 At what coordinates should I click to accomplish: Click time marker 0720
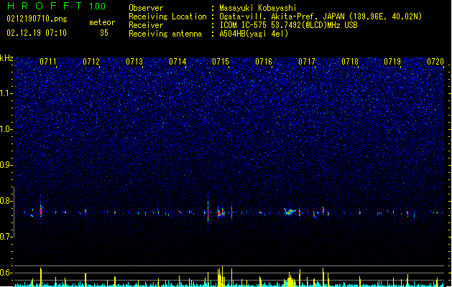click(x=435, y=62)
